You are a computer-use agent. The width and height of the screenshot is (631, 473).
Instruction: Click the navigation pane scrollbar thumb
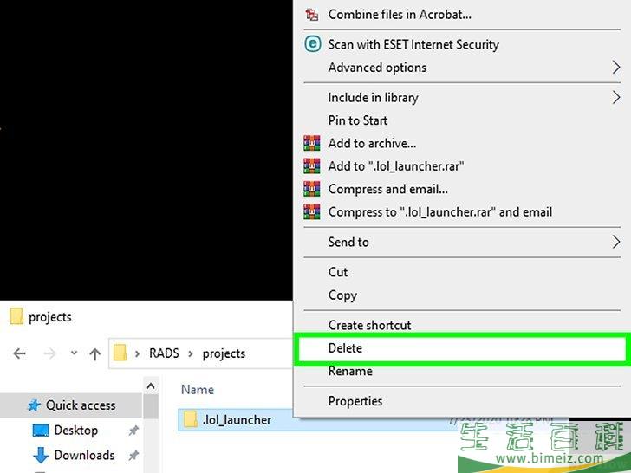click(151, 406)
